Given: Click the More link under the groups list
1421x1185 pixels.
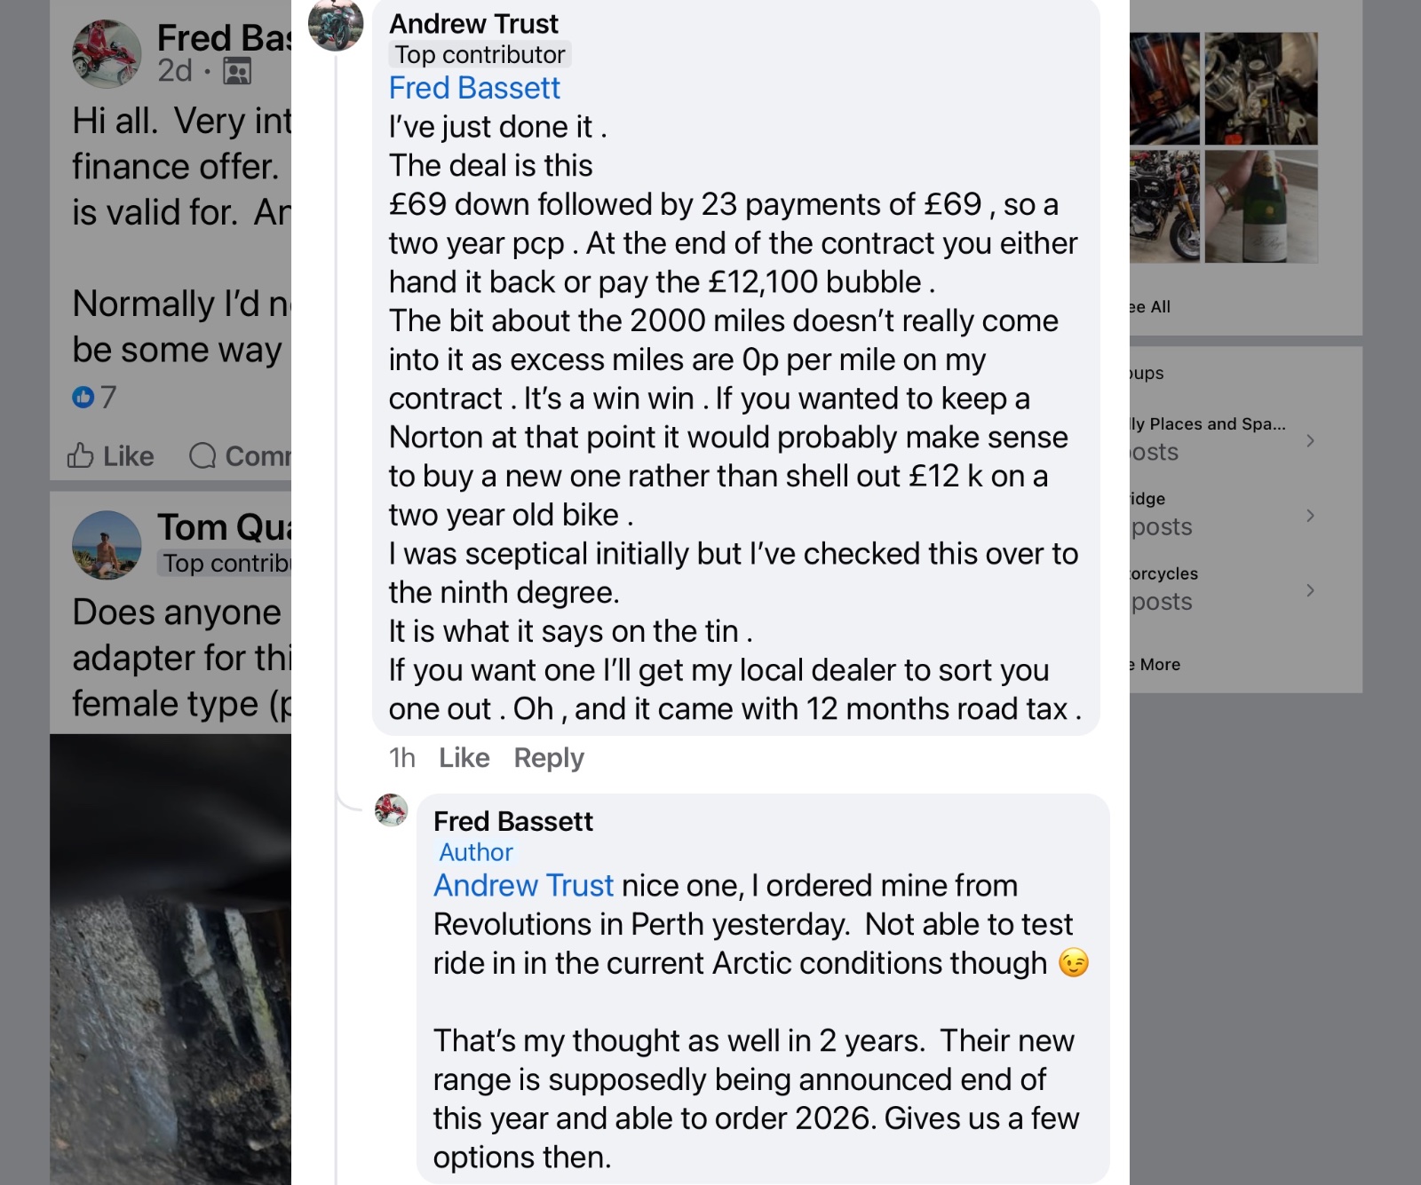Looking at the screenshot, I should click(x=1158, y=665).
